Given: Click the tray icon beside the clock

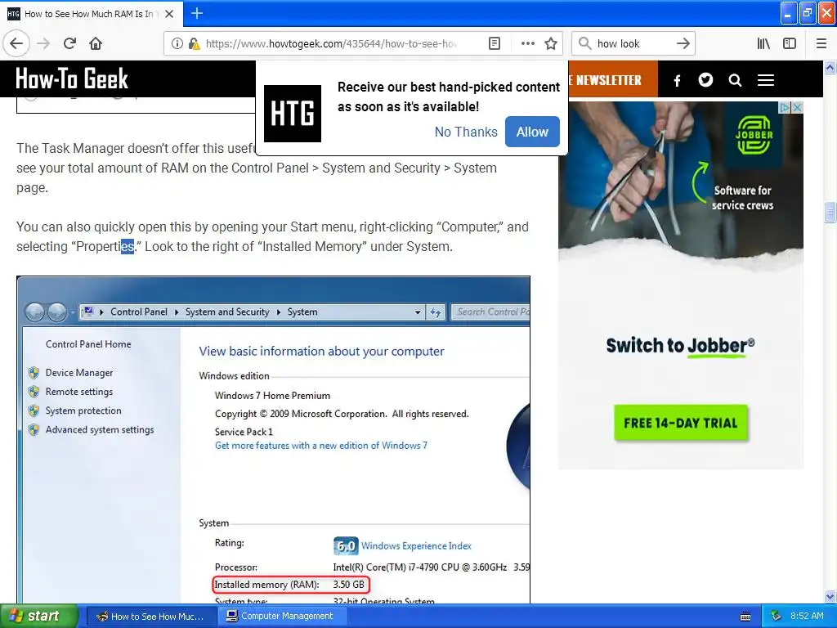Looking at the screenshot, I should click(x=777, y=617).
